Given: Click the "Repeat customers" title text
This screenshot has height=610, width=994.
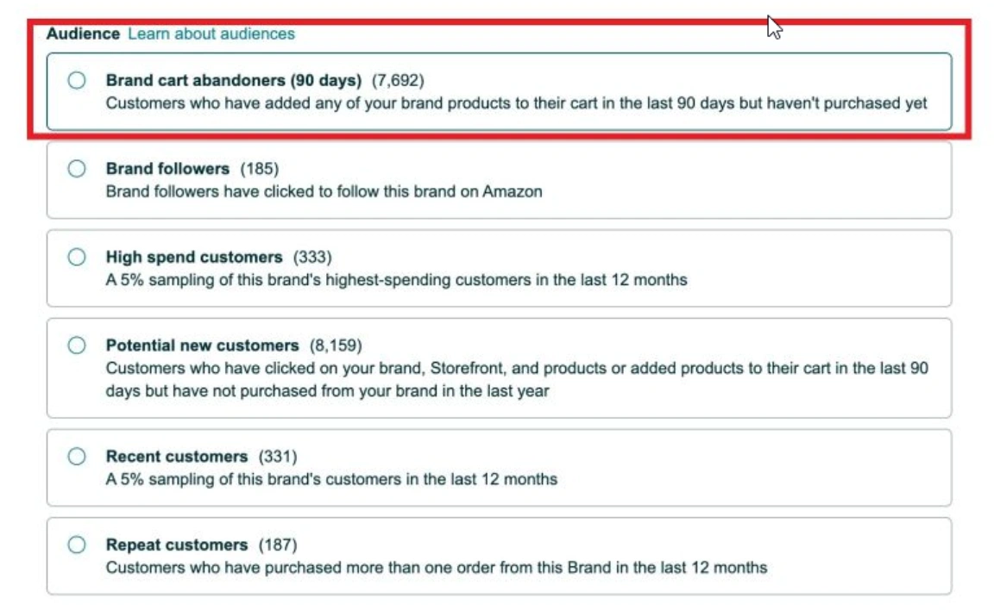Looking at the screenshot, I should coord(177,545).
